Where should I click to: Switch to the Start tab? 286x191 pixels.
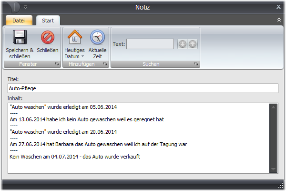(48, 21)
